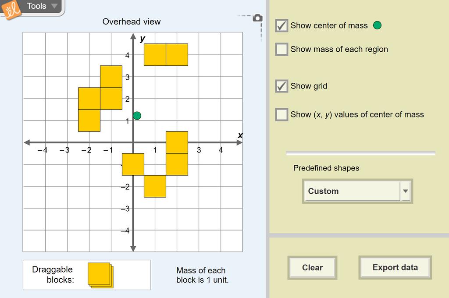449x298 pixels.
Task: Uncheck Show center of mass
Action: click(x=282, y=25)
